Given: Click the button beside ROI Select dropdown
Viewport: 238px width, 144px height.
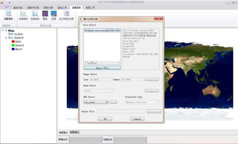Looking at the screenshot, I should [x=113, y=102].
